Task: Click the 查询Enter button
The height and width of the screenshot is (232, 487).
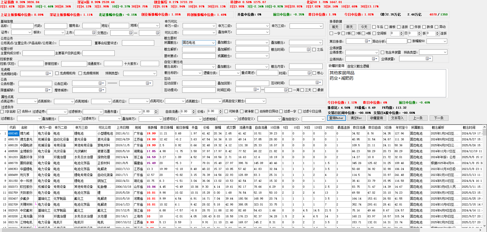Action: click(x=336, y=118)
